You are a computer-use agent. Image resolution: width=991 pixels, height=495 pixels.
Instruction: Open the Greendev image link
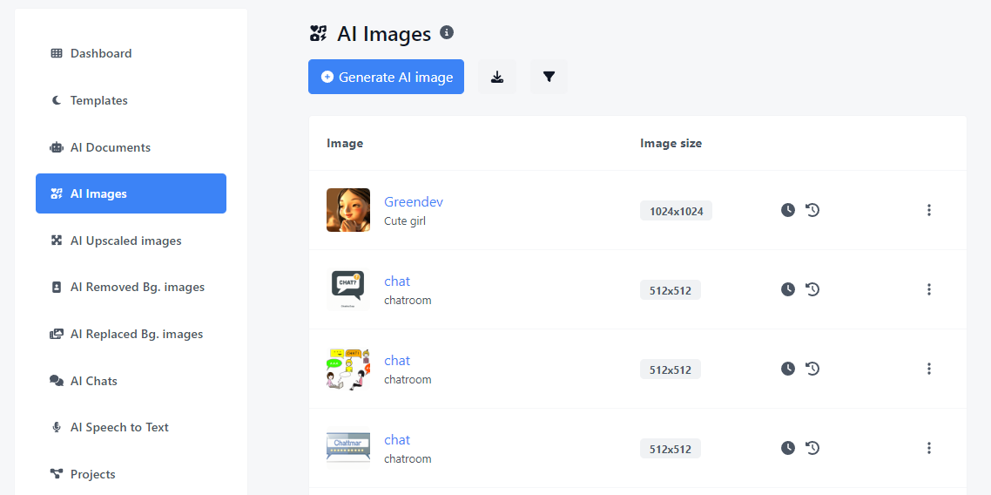click(x=414, y=202)
